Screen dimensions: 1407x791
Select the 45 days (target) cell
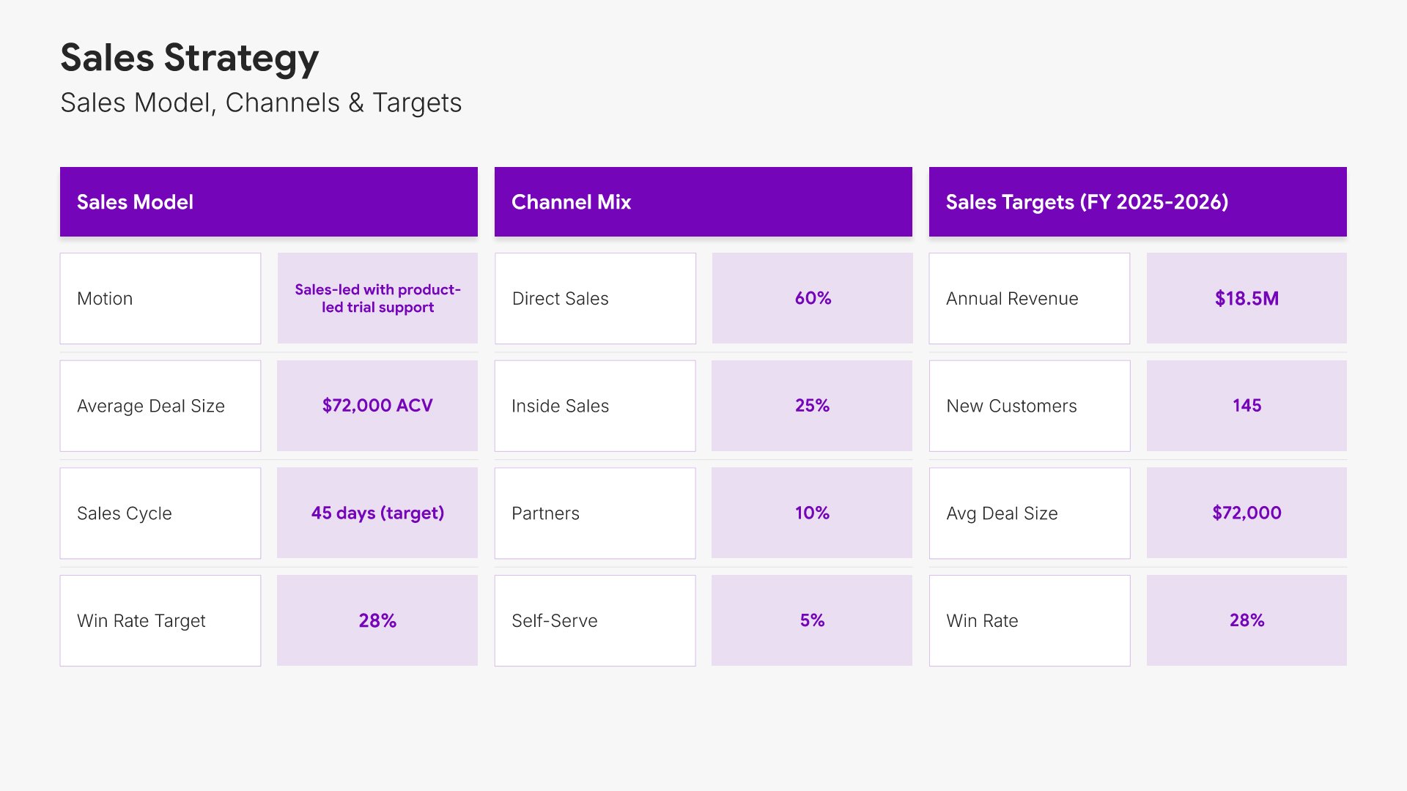pos(377,513)
